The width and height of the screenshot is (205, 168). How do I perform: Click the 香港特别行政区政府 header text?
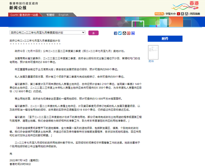(24, 3)
